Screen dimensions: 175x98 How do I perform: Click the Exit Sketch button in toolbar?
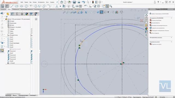pos(2,6)
